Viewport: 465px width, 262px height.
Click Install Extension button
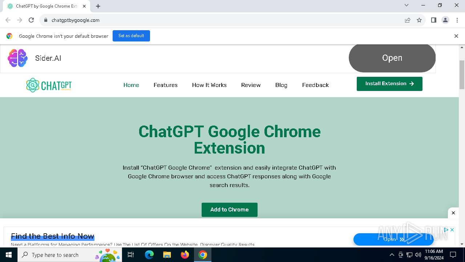(389, 84)
